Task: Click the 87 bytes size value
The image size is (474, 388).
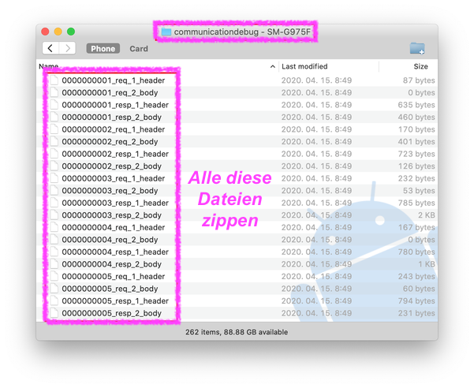Action: [419, 80]
